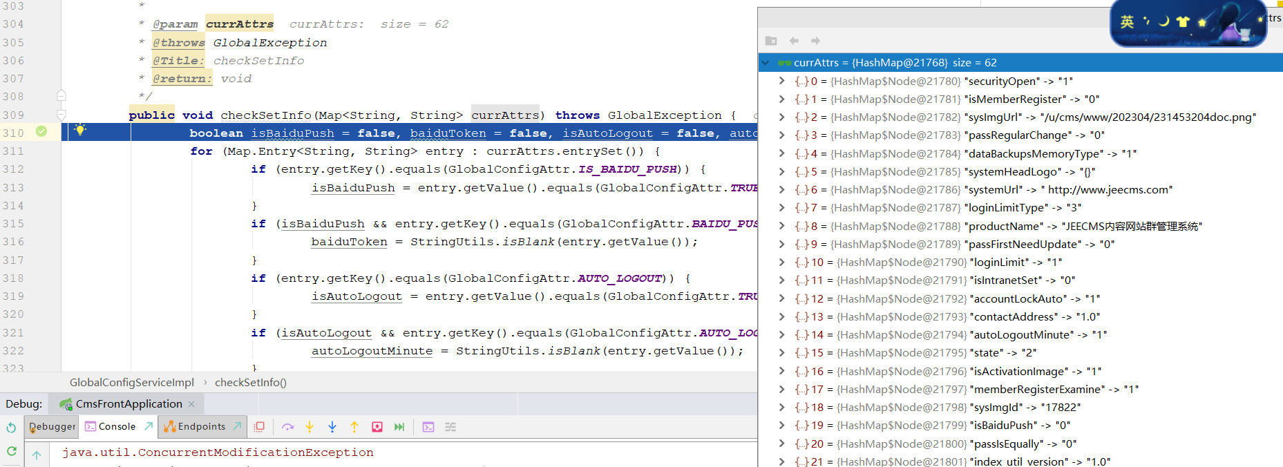Click the Step Out arrow icon
The image size is (1283, 467).
[354, 427]
